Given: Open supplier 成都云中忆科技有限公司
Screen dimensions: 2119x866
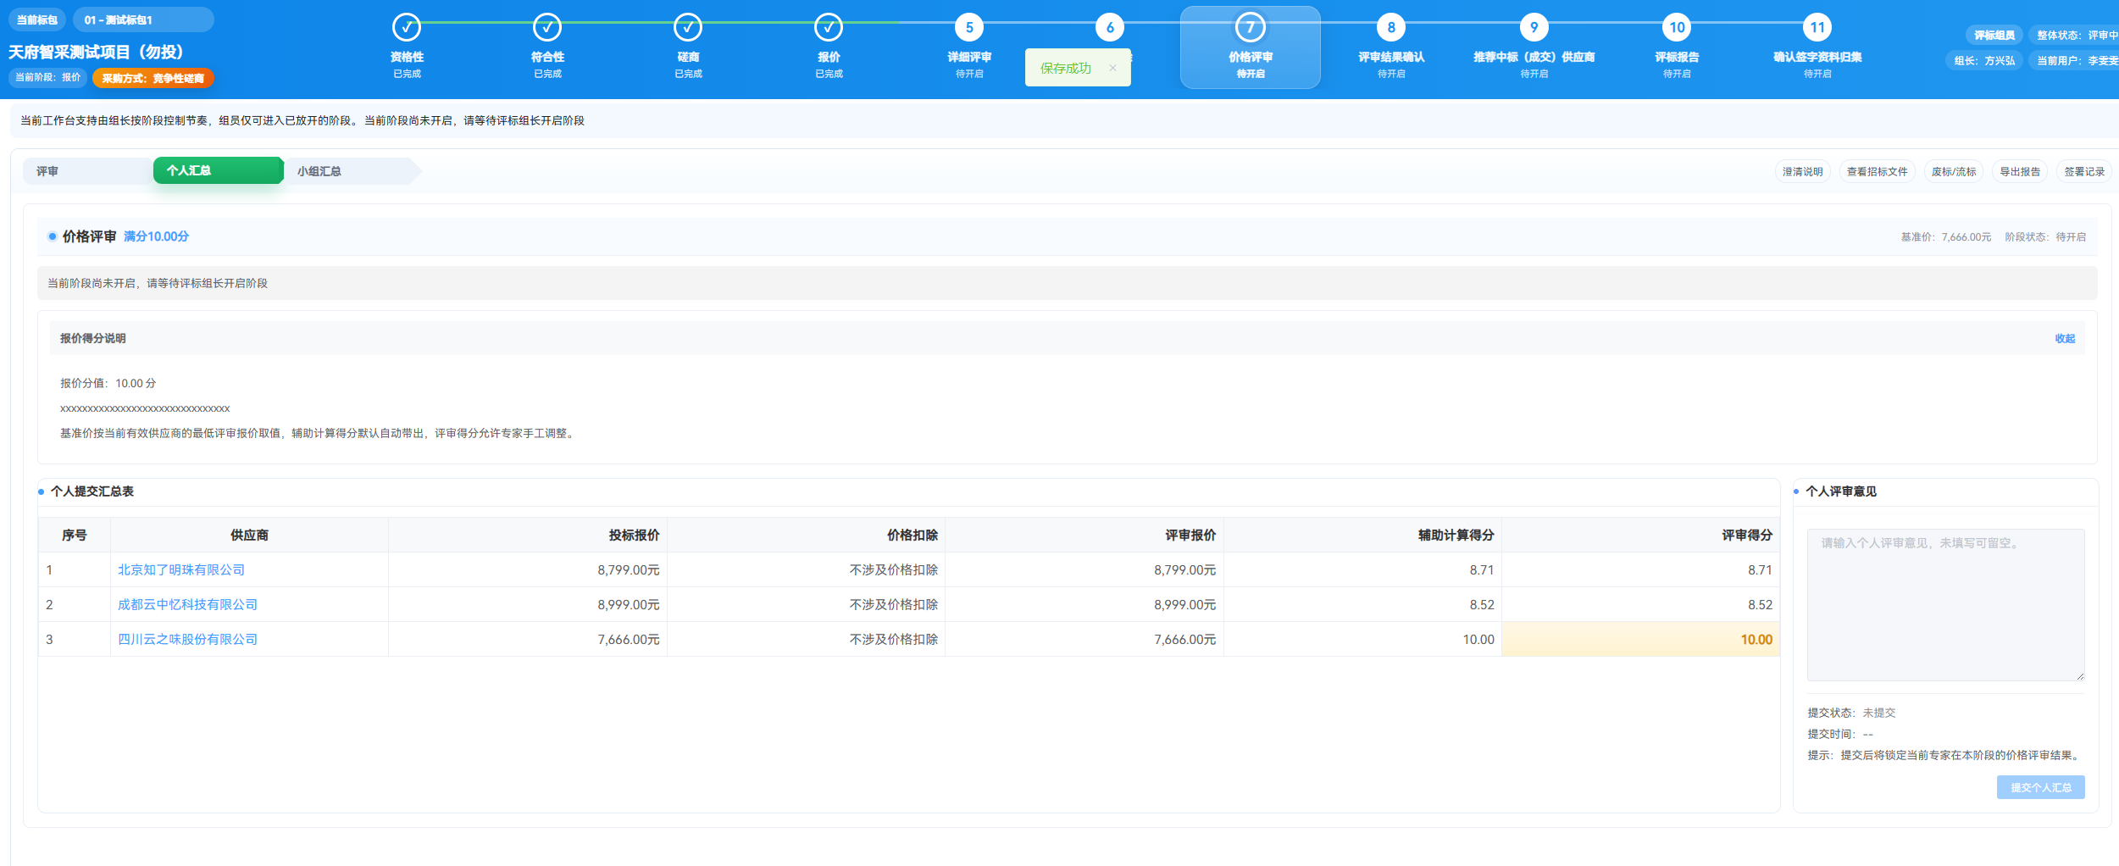Looking at the screenshot, I should pos(187,604).
